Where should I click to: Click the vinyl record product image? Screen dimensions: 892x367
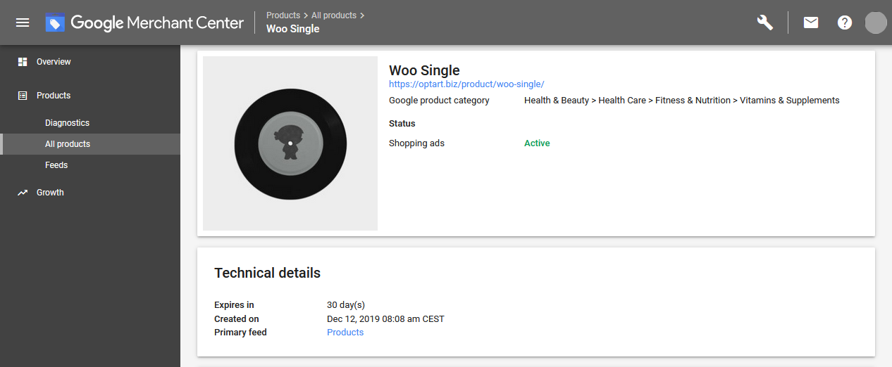click(x=290, y=143)
